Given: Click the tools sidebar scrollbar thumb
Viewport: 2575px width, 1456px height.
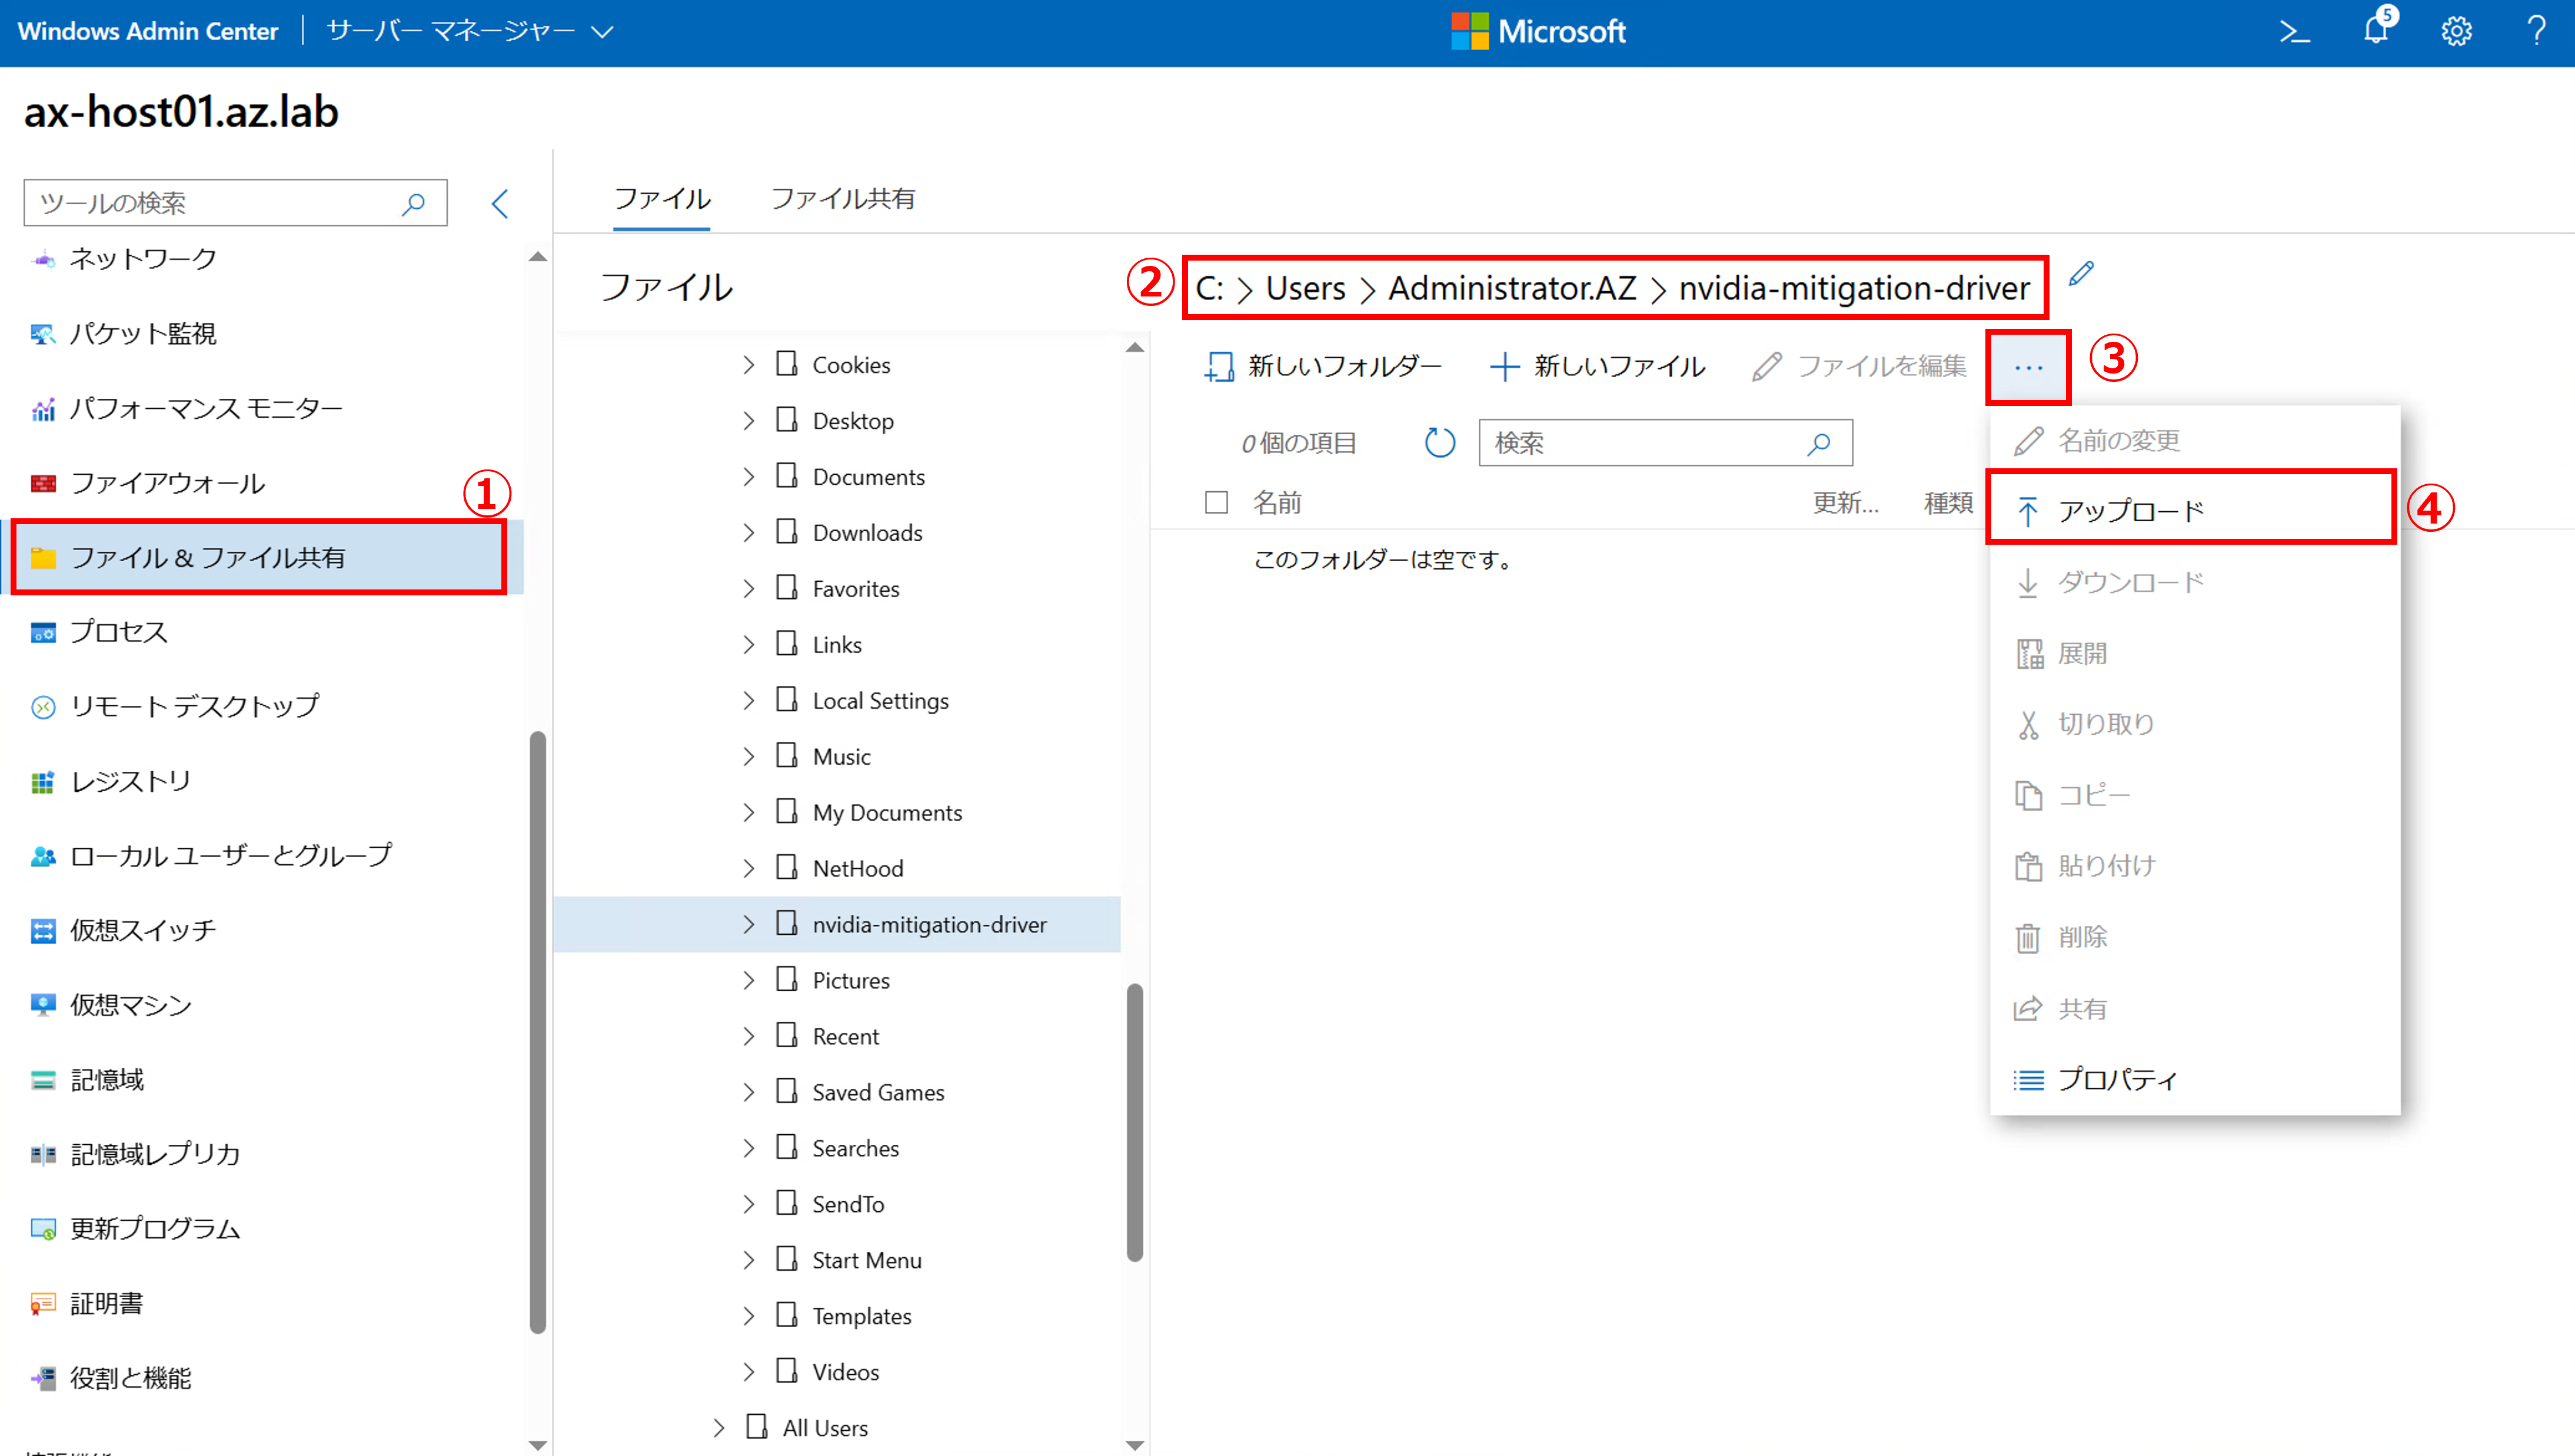Looking at the screenshot, I should [538, 1032].
